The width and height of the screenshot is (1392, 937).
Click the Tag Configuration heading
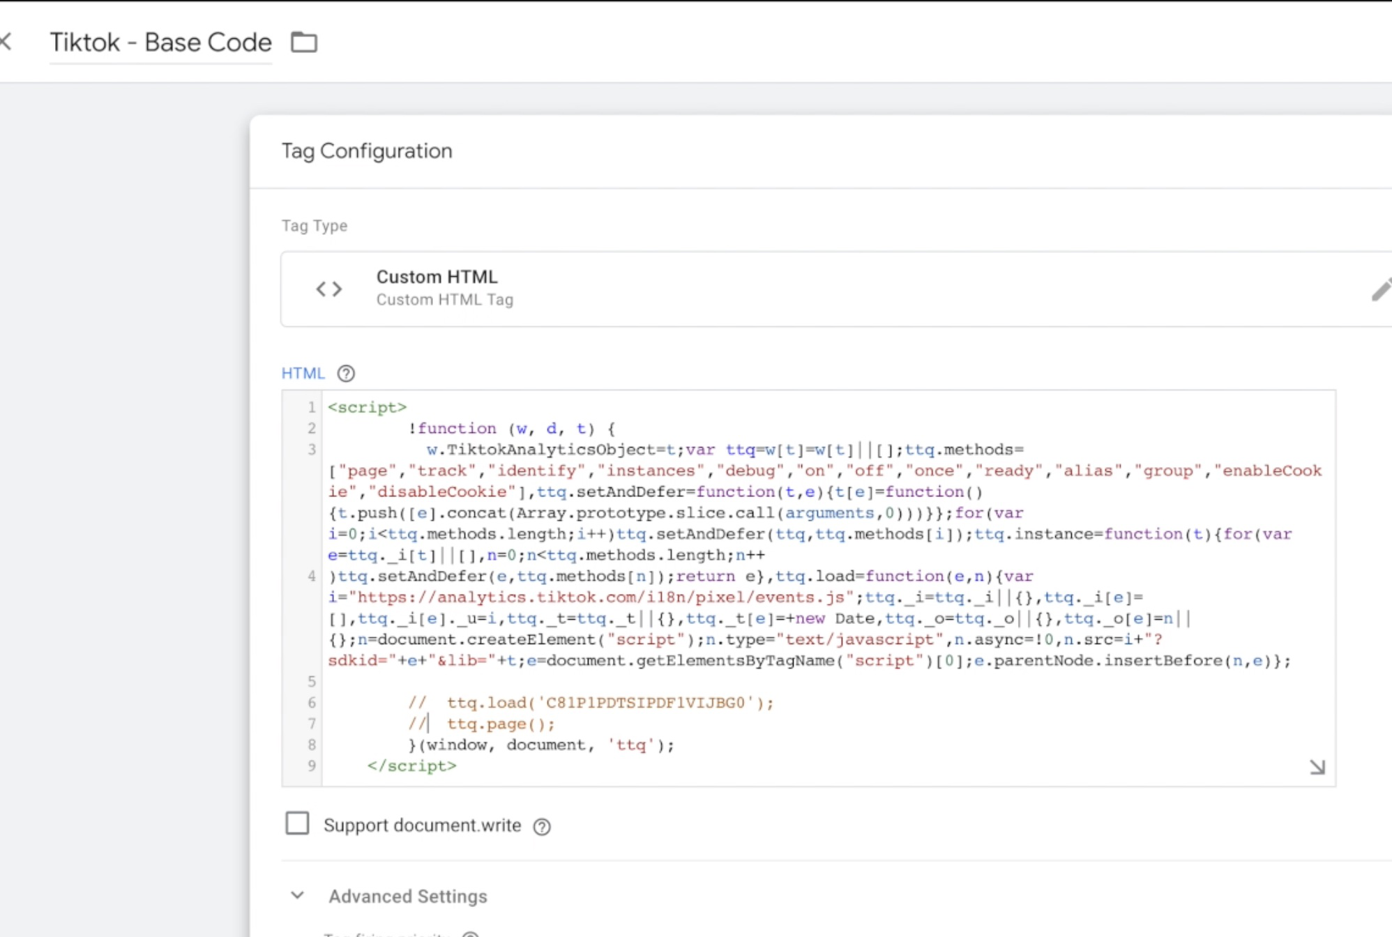[x=367, y=151]
